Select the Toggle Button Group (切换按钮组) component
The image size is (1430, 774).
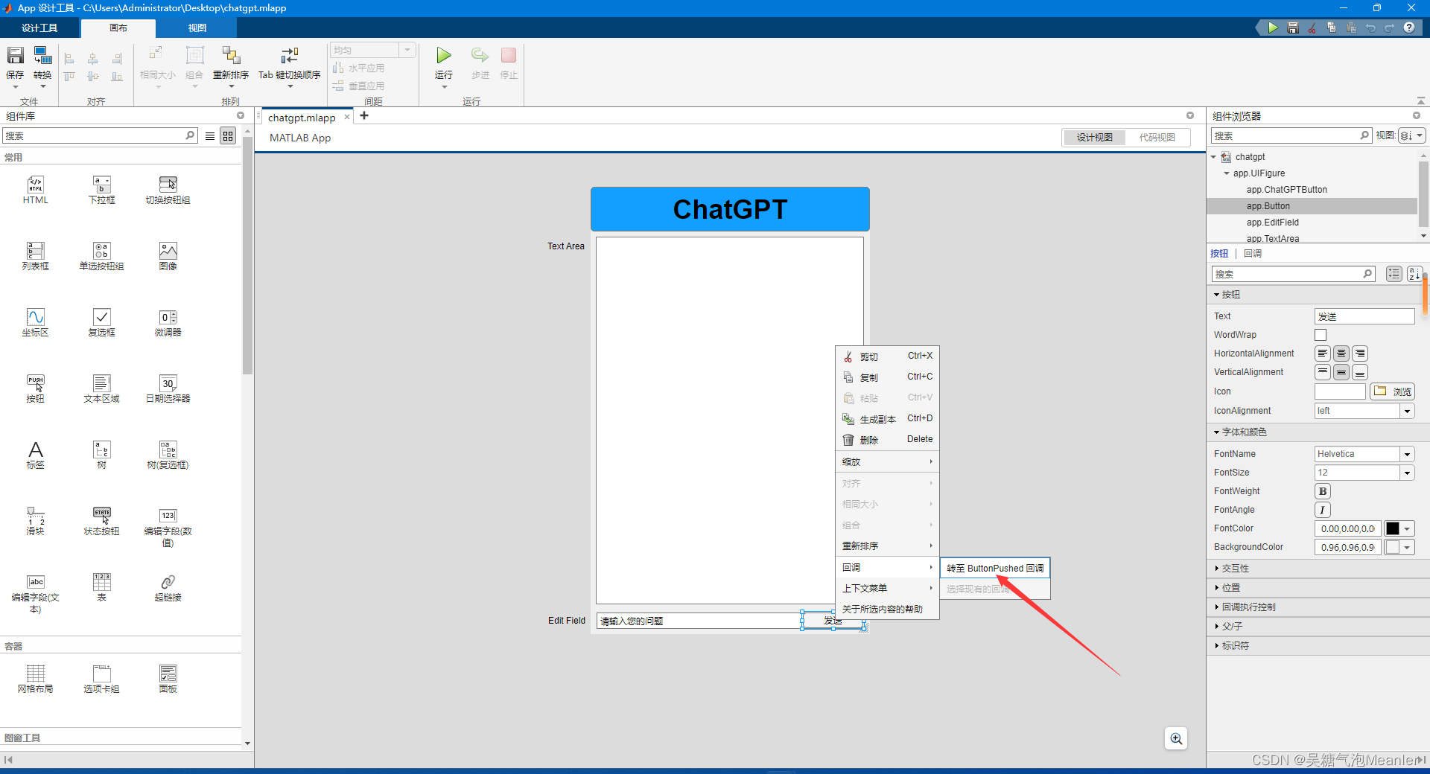point(168,191)
